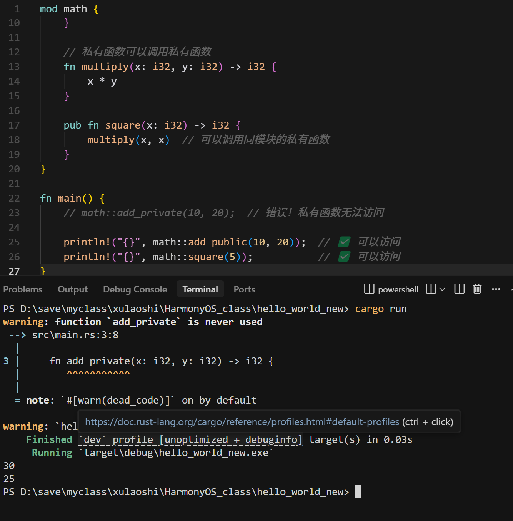This screenshot has height=521, width=513.
Task: Click line number 17 in the gutter
Action: tap(14, 125)
